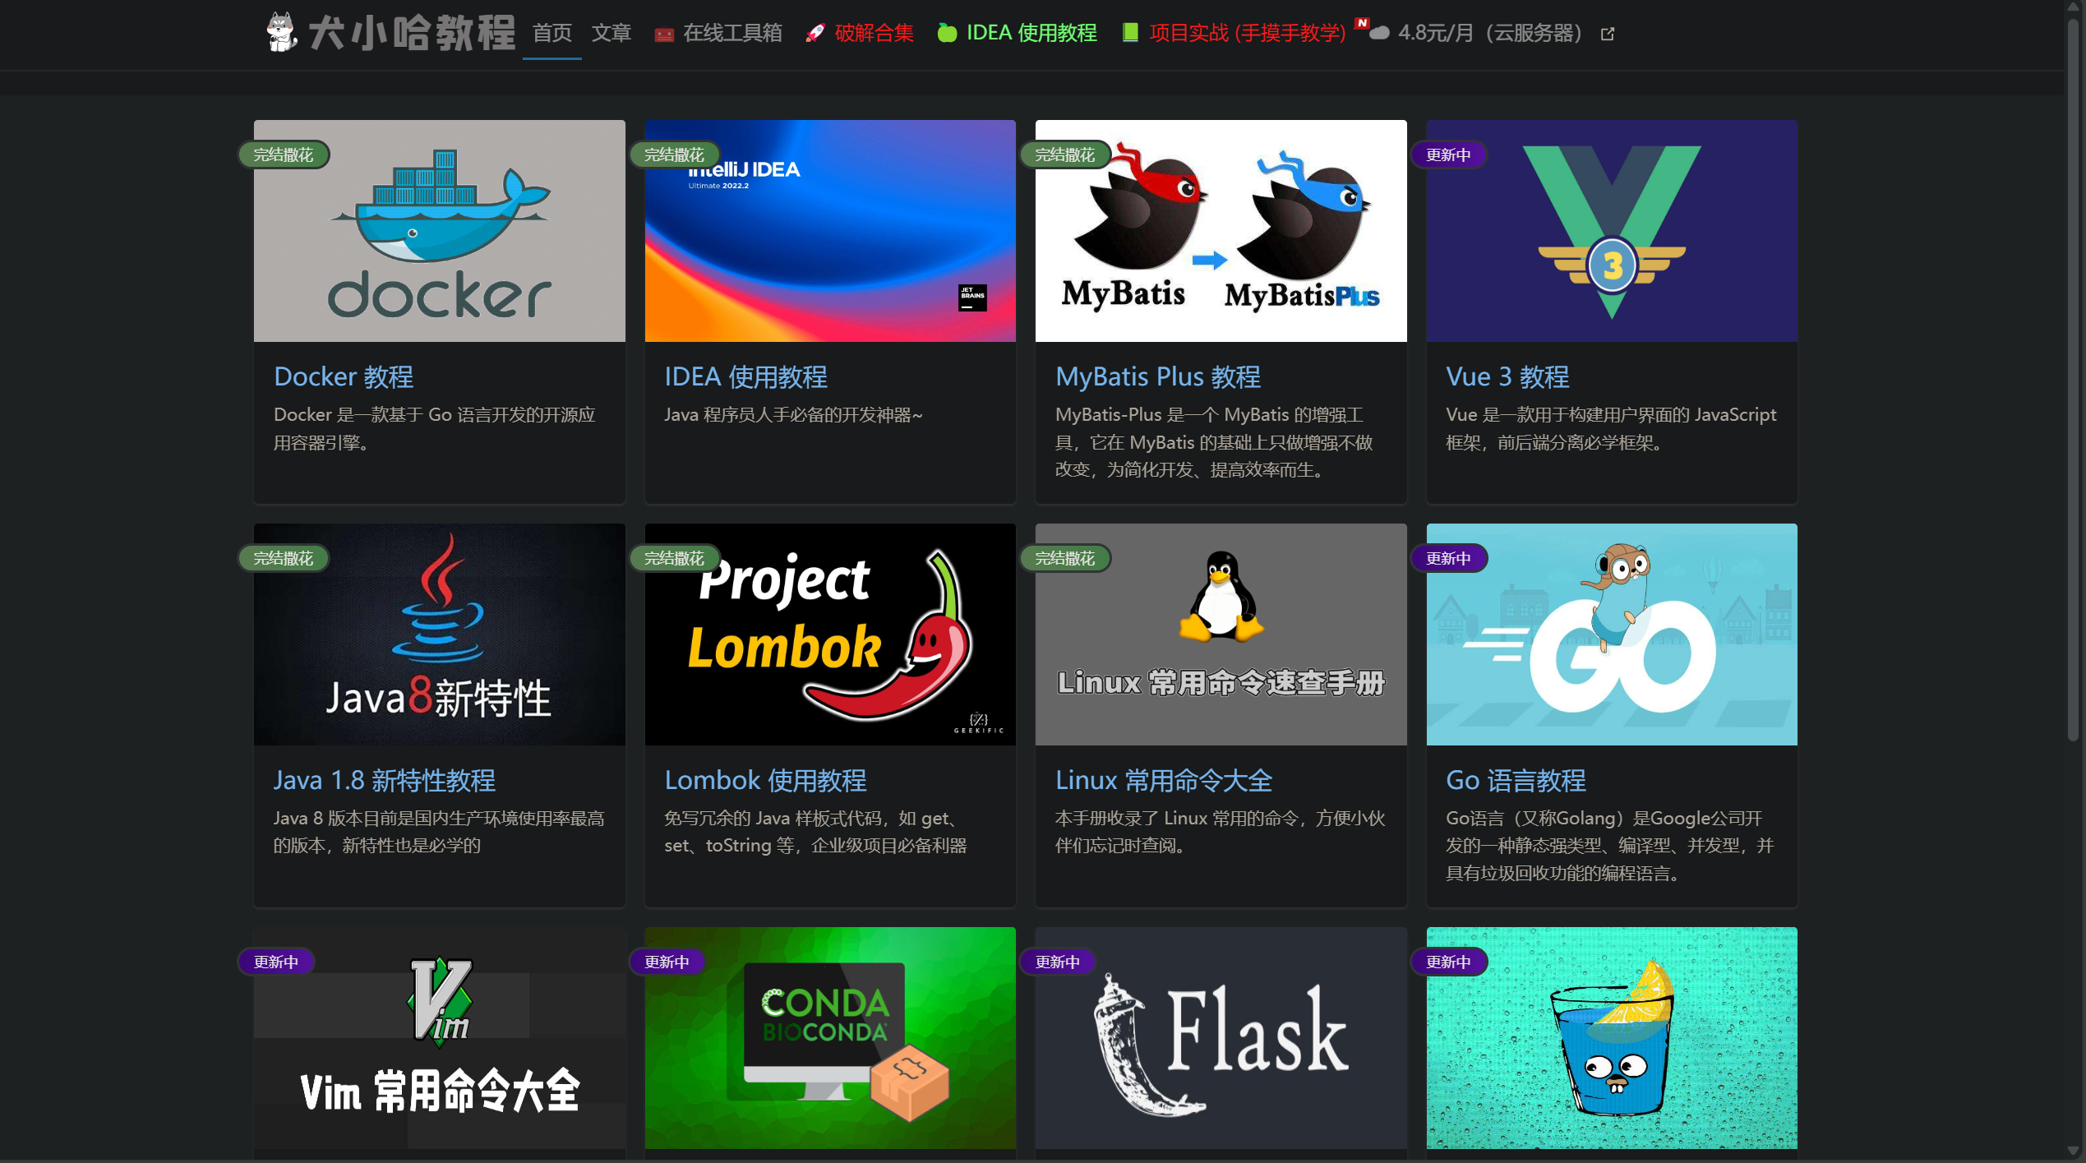Open the 在线工具箱 menu item
The height and width of the screenshot is (1163, 2086).
coord(731,33)
